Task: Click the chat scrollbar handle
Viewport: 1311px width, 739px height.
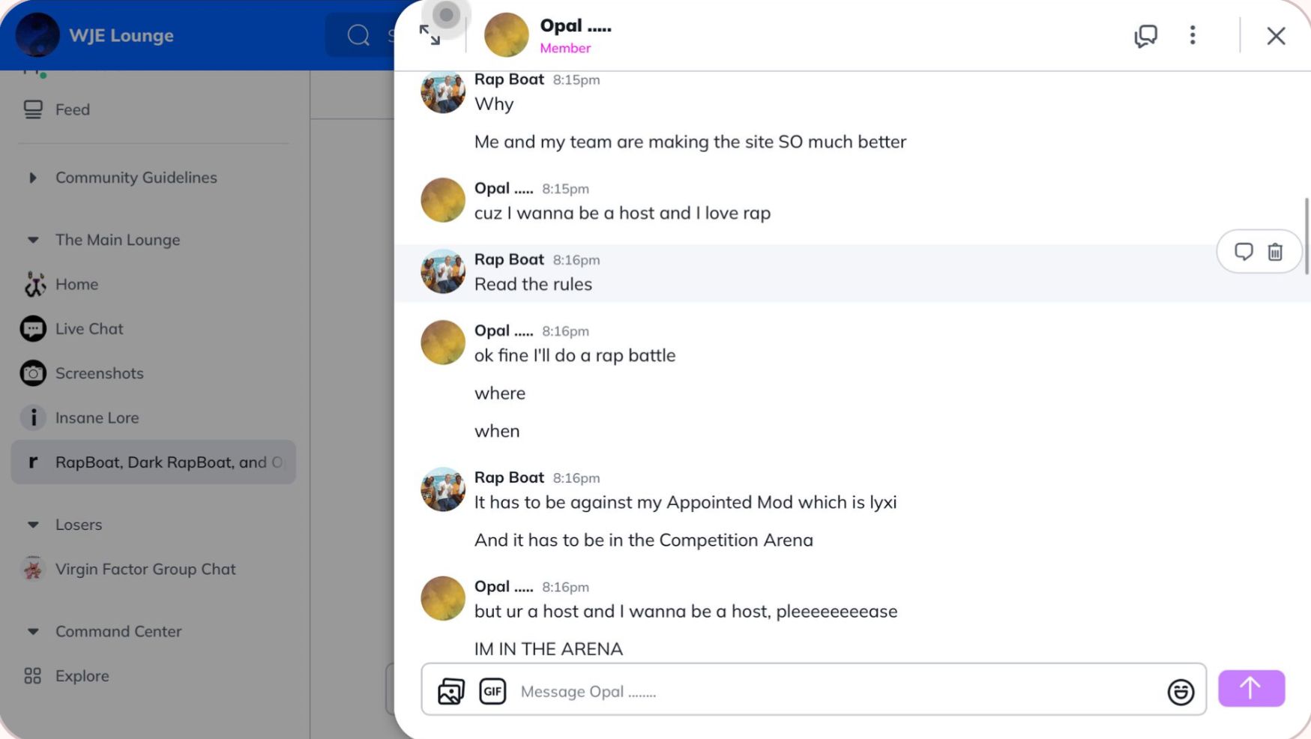Action: 1307,235
